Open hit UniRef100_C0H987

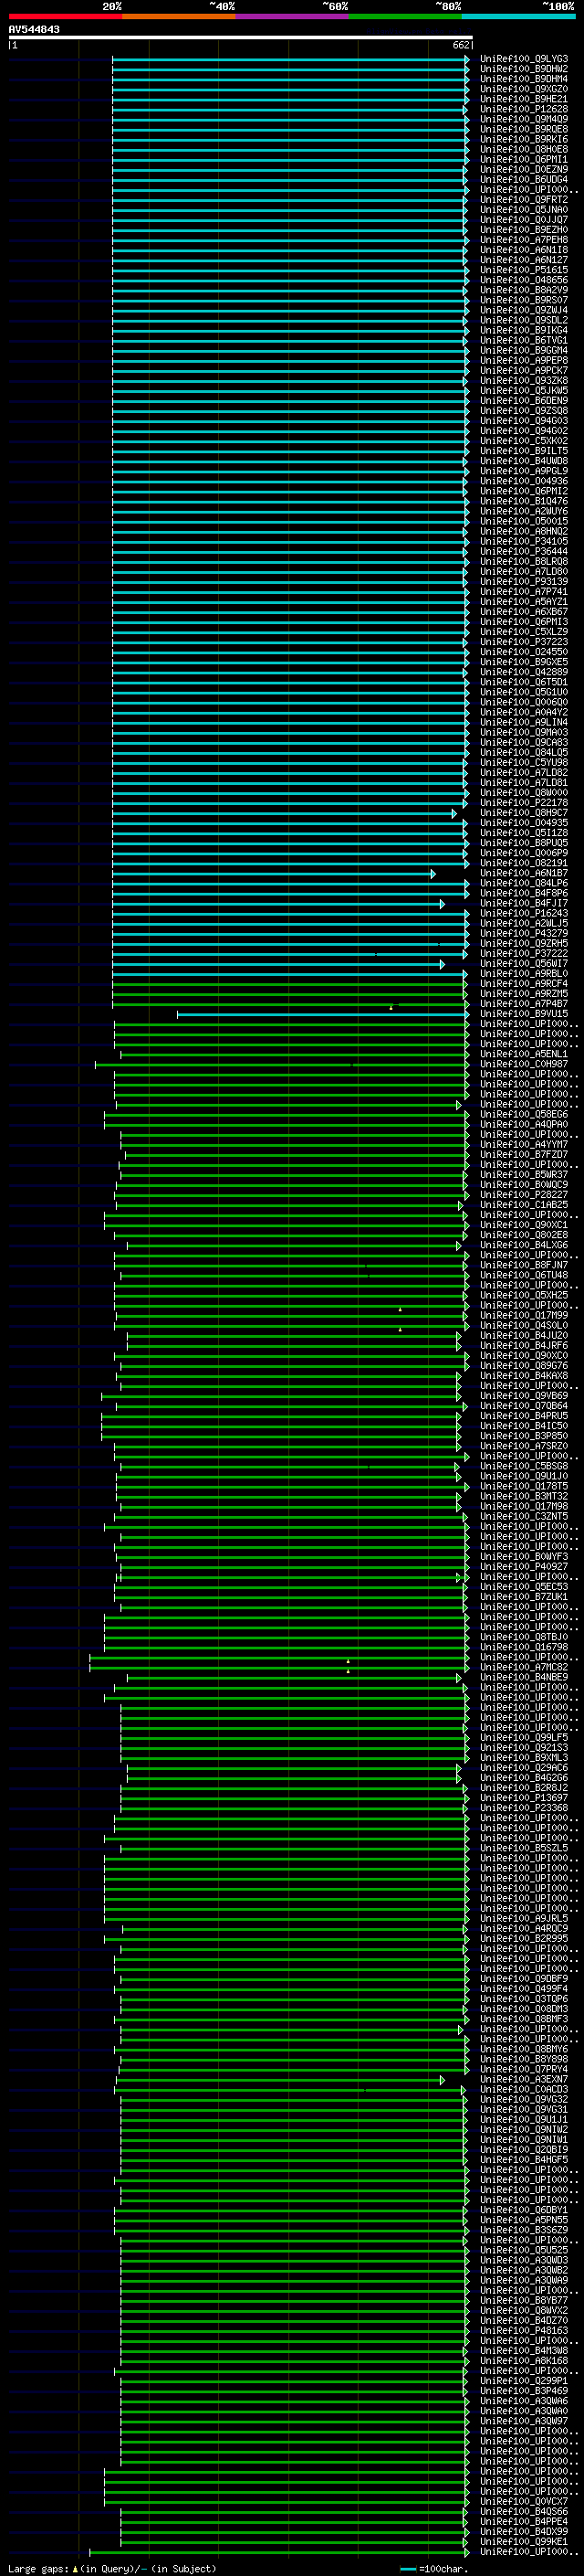tap(524, 1064)
